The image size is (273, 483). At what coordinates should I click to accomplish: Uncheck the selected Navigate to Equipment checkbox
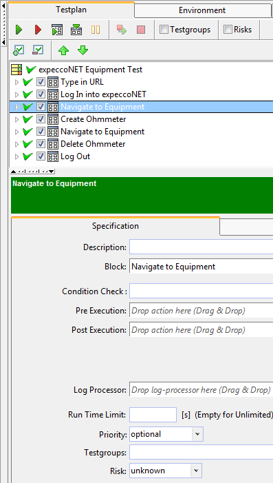point(41,107)
